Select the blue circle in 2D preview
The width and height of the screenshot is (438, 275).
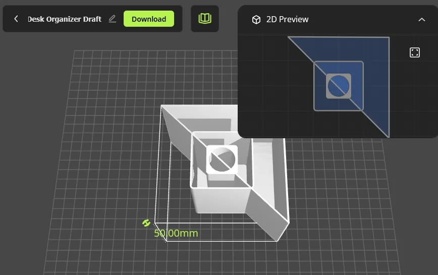pos(338,86)
